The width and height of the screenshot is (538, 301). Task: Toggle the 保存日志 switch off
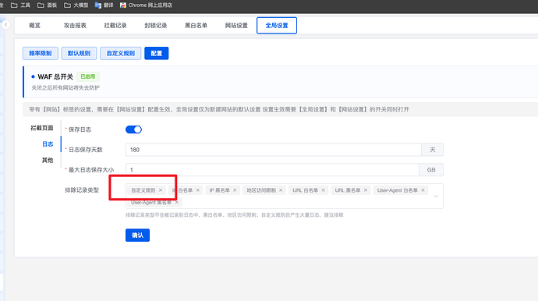point(133,129)
